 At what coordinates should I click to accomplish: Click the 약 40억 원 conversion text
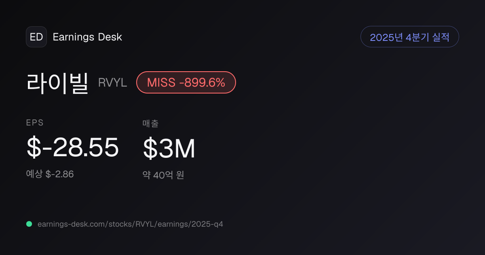(x=163, y=175)
